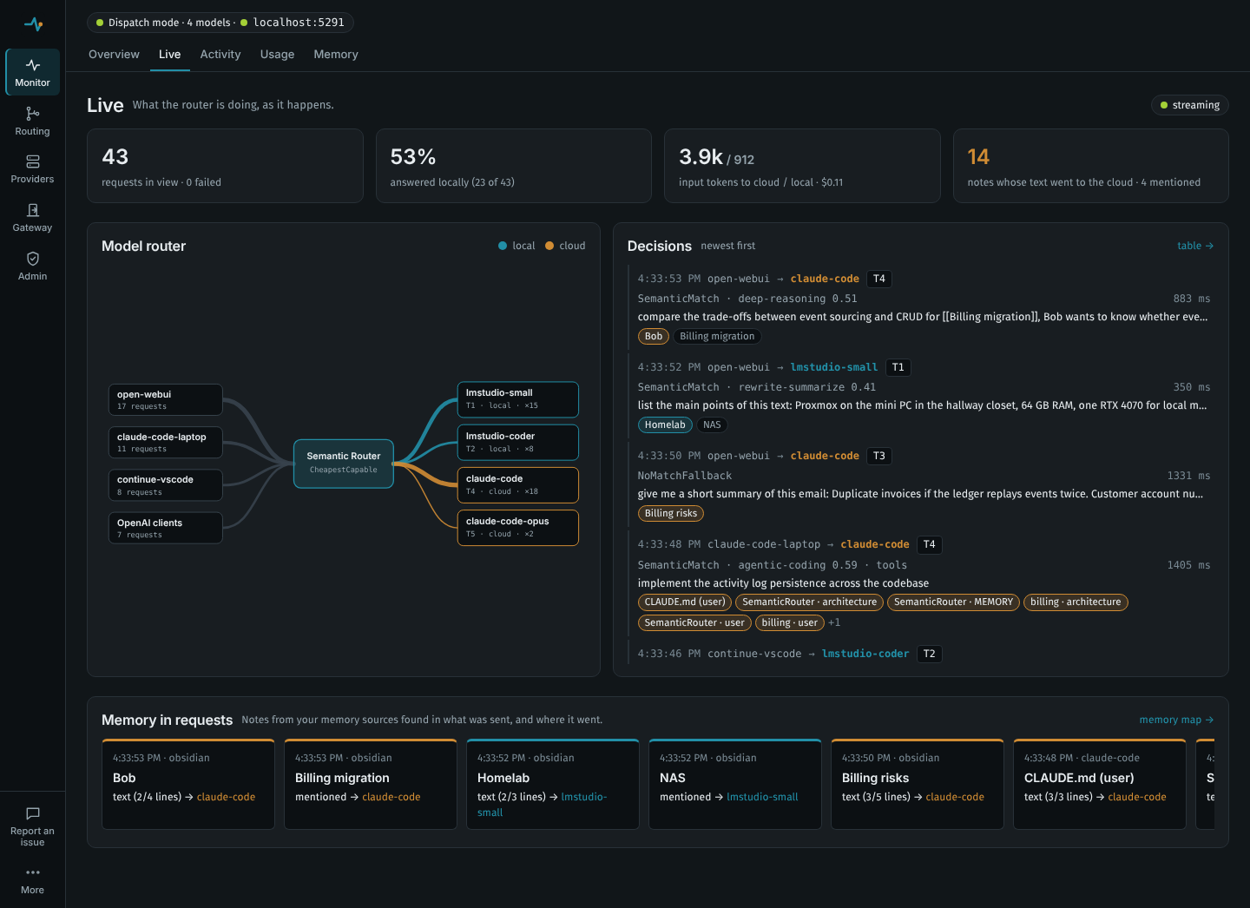
Task: Click the cloud legend dot
Action: (549, 246)
